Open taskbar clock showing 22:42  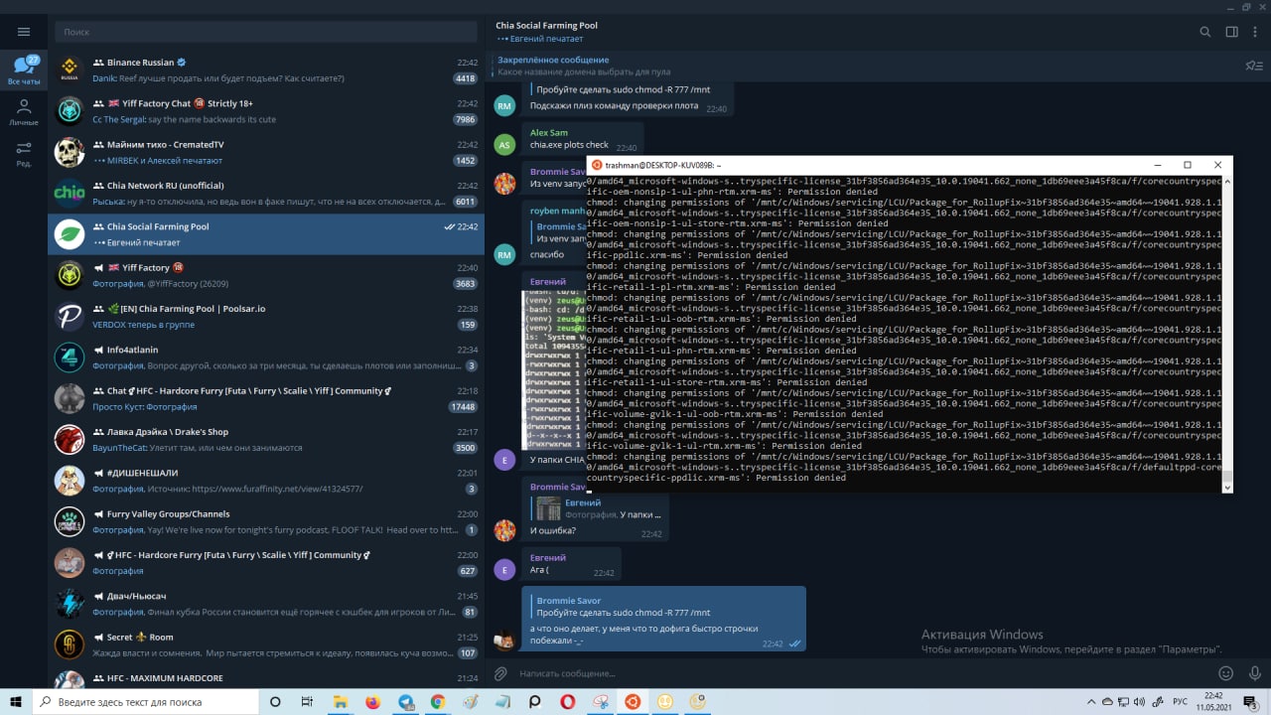(1213, 701)
